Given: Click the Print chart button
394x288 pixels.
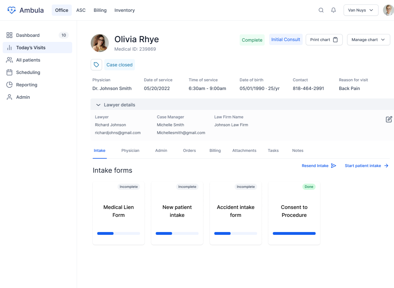Looking at the screenshot, I should 324,40.
